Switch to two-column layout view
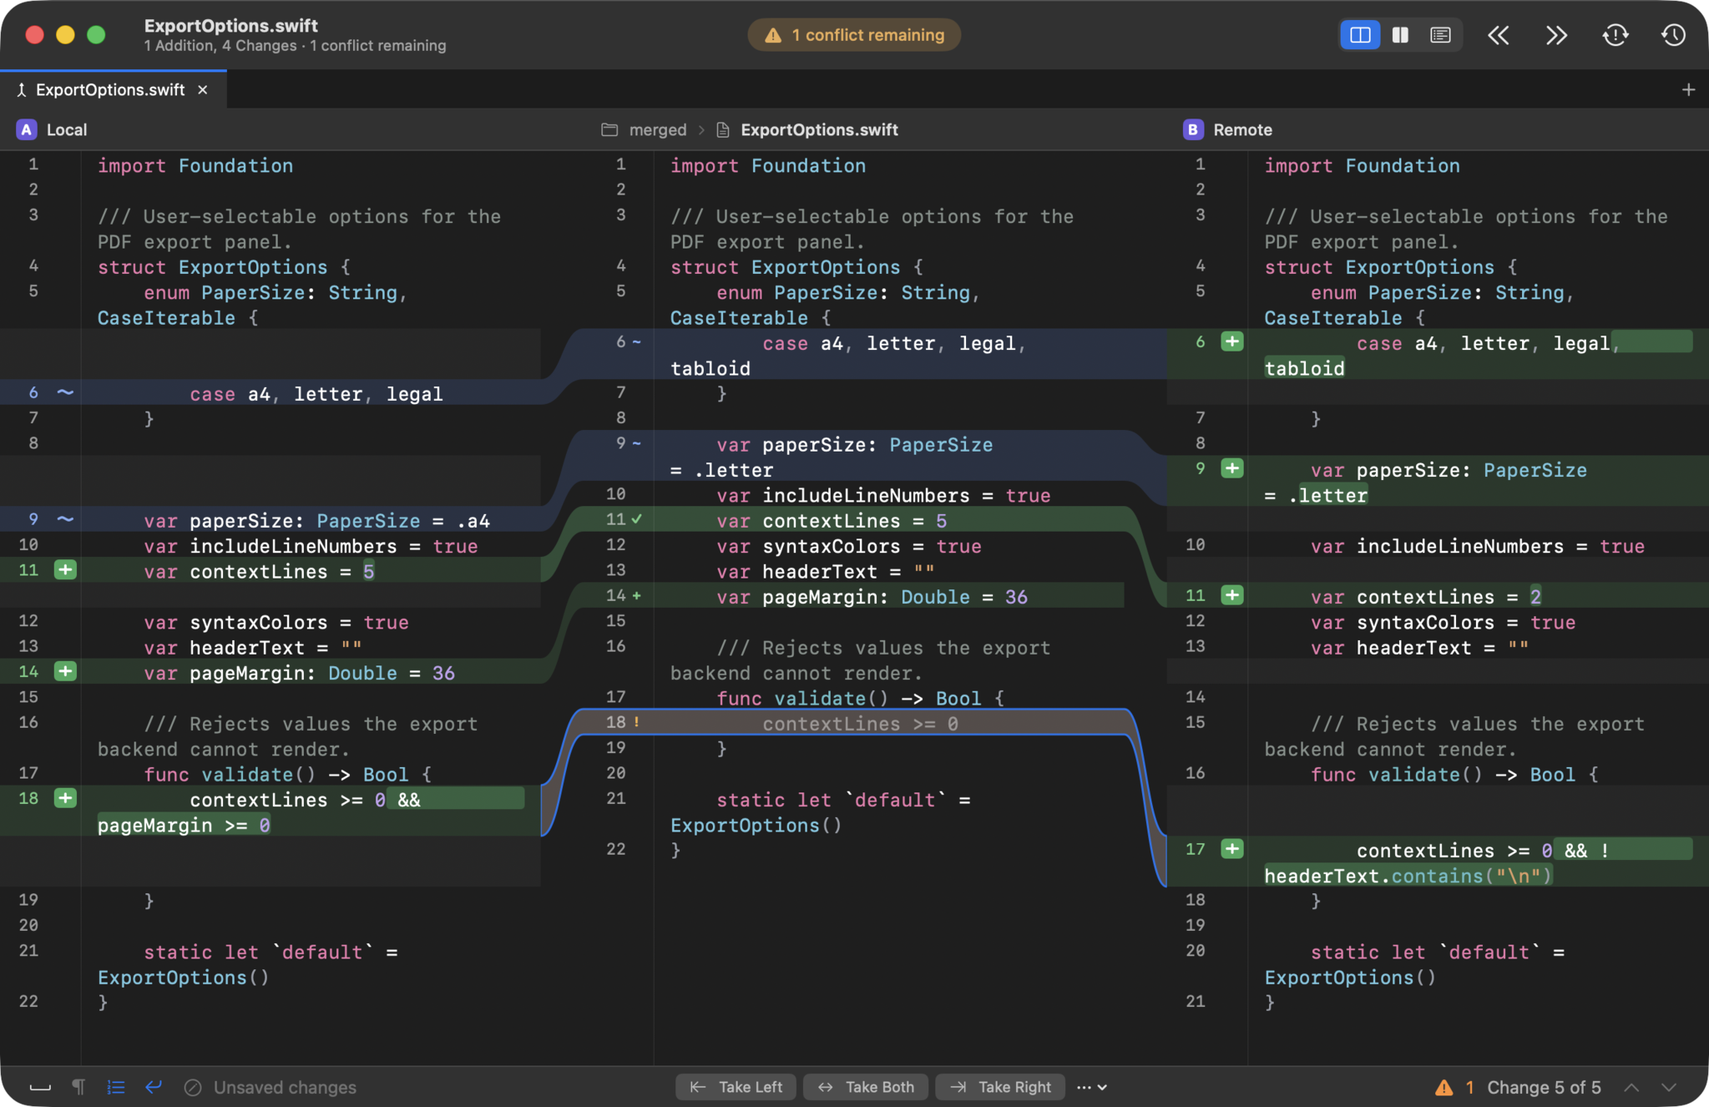This screenshot has width=1709, height=1107. pos(1401,35)
